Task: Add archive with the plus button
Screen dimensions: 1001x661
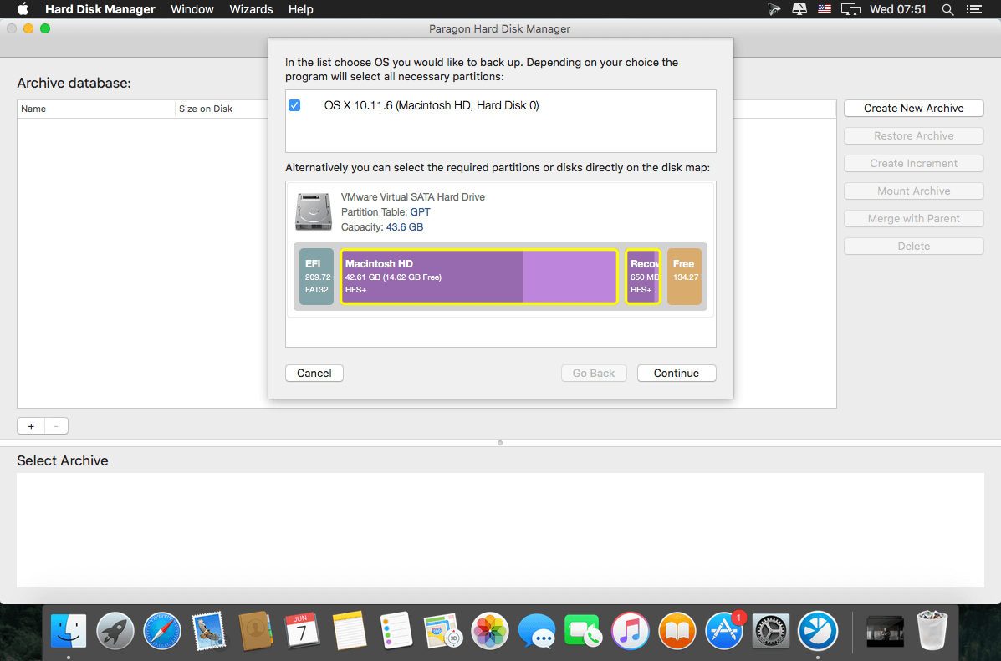Action: click(x=31, y=426)
